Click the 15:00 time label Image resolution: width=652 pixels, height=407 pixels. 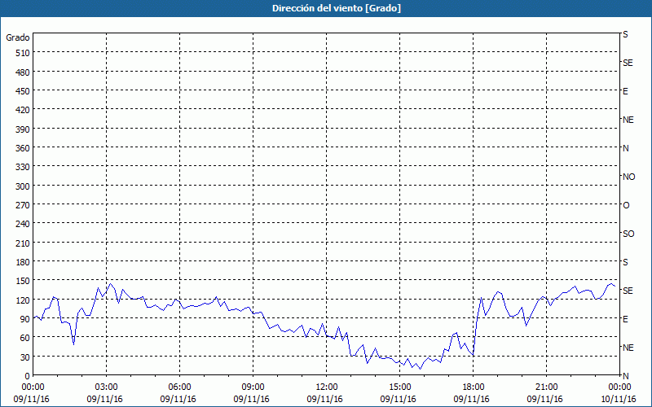click(399, 387)
